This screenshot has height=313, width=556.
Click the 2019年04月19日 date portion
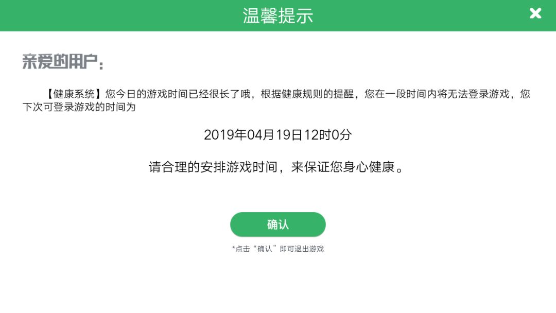[253, 135]
